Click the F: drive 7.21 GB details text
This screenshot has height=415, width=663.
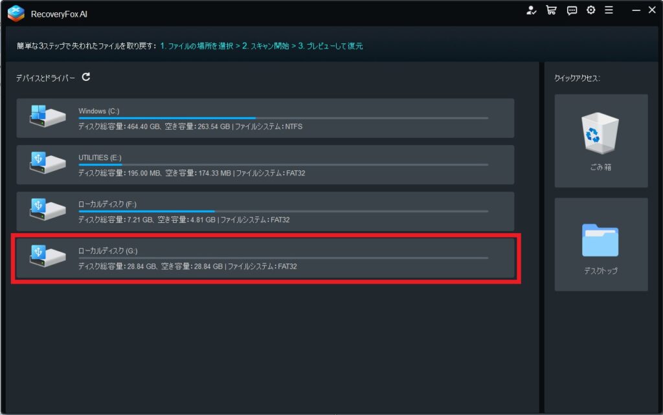(x=184, y=219)
